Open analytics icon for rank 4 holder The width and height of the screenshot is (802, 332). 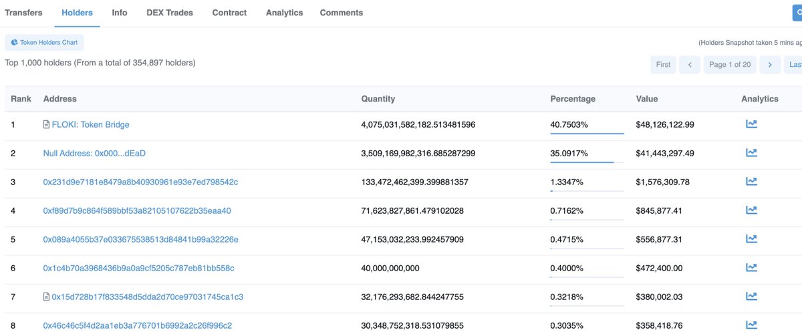[751, 210]
